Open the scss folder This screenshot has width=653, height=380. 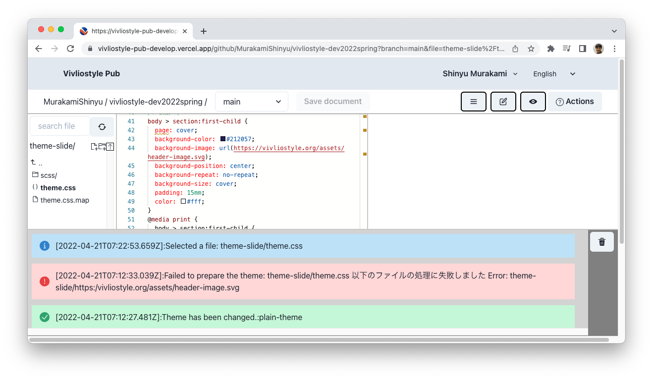[49, 175]
